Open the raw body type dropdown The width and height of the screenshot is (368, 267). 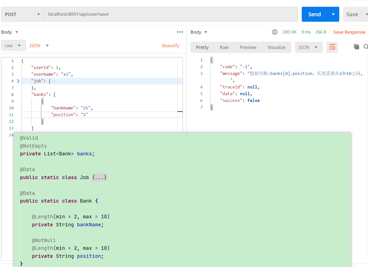click(x=13, y=45)
